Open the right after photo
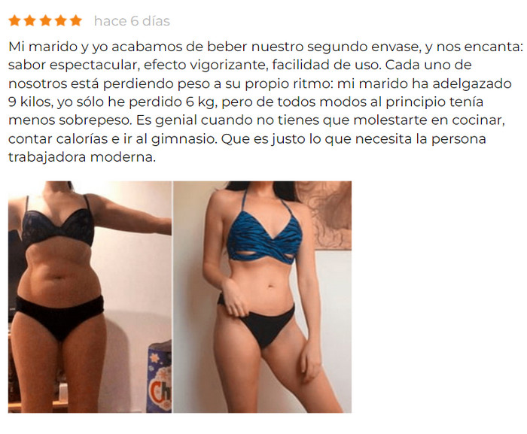Viewport: 527px width, 434px height. coord(263,297)
